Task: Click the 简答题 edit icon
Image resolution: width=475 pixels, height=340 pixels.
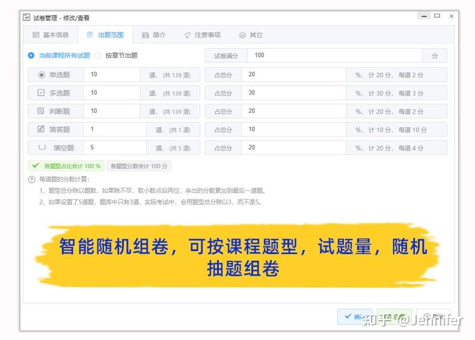Action: coord(41,129)
